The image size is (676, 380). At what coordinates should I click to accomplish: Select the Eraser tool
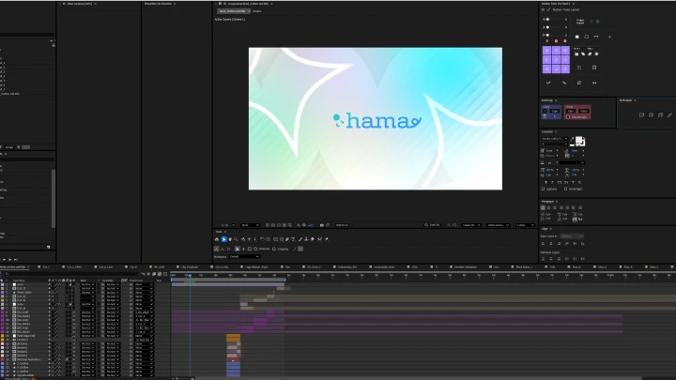tap(312, 239)
